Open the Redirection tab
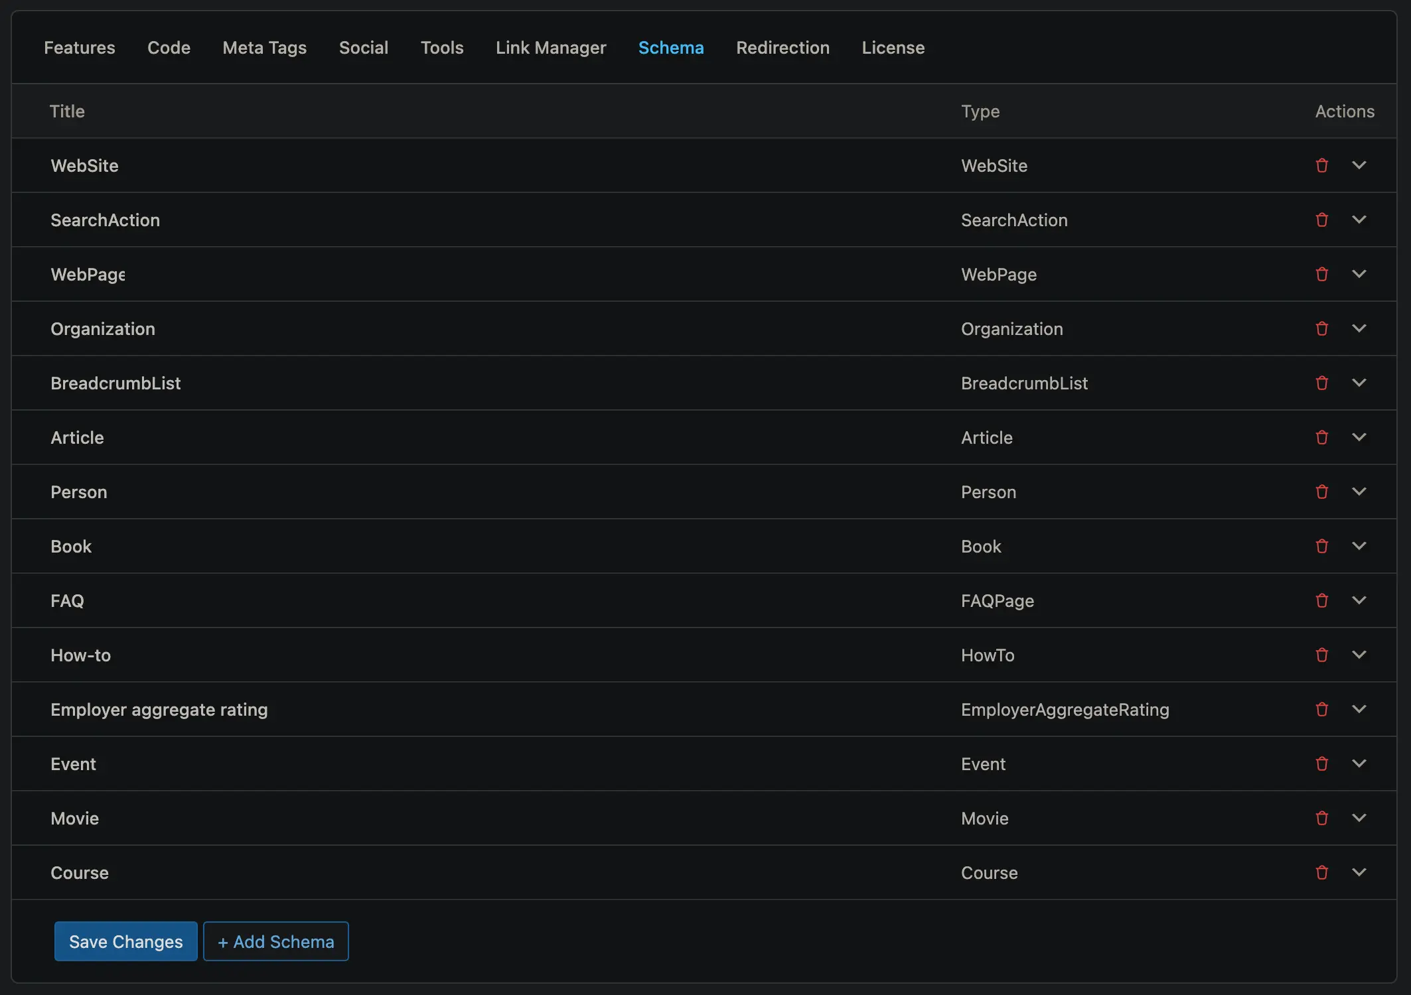The image size is (1411, 995). pyautogui.click(x=782, y=48)
